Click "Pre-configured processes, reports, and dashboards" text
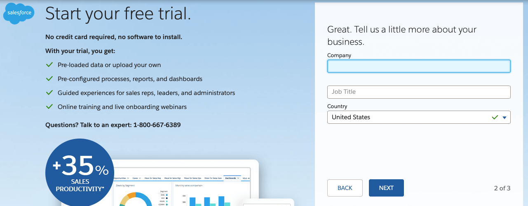Image resolution: width=528 pixels, height=206 pixels. [x=130, y=79]
